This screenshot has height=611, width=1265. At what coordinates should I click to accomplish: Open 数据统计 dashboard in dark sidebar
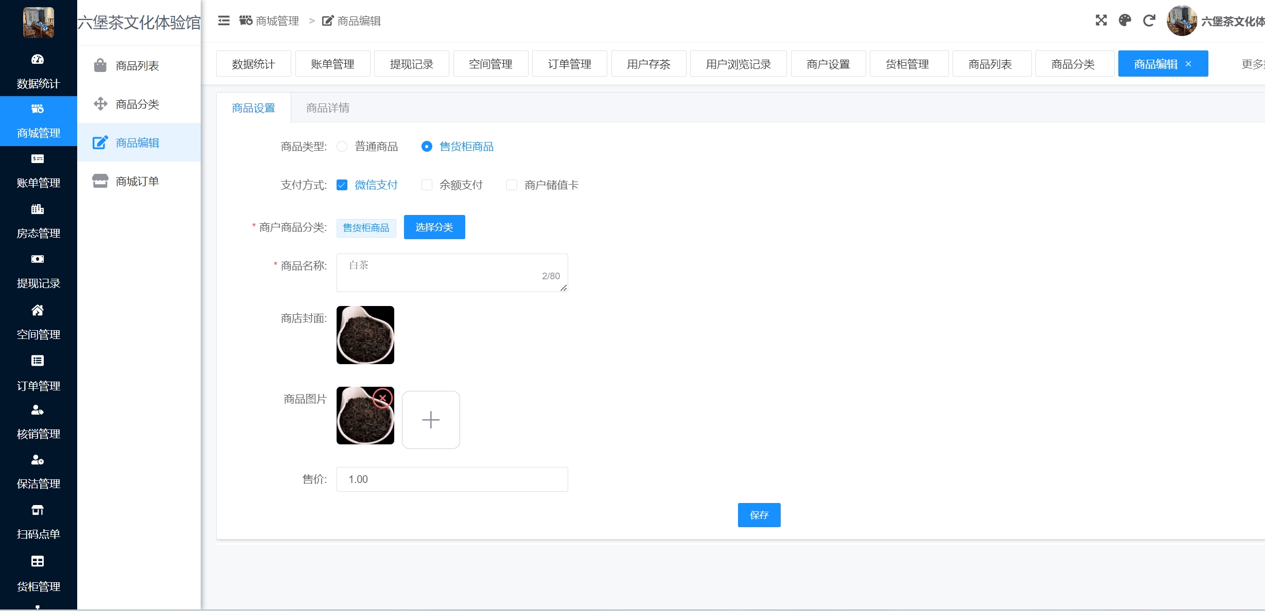38,71
